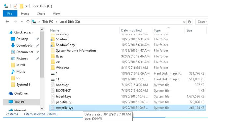Click the 720,896 KB size value

(197, 102)
